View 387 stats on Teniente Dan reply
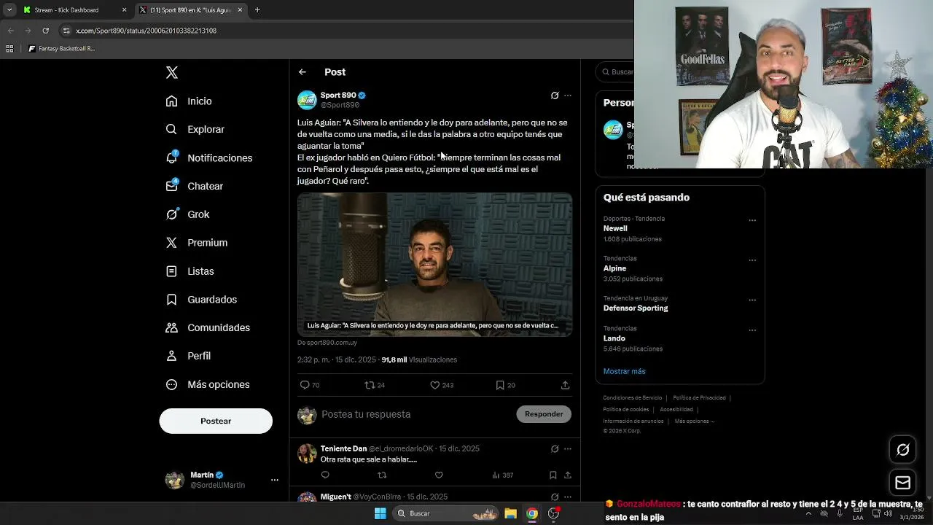Screen dimensions: 933x525 coord(502,475)
